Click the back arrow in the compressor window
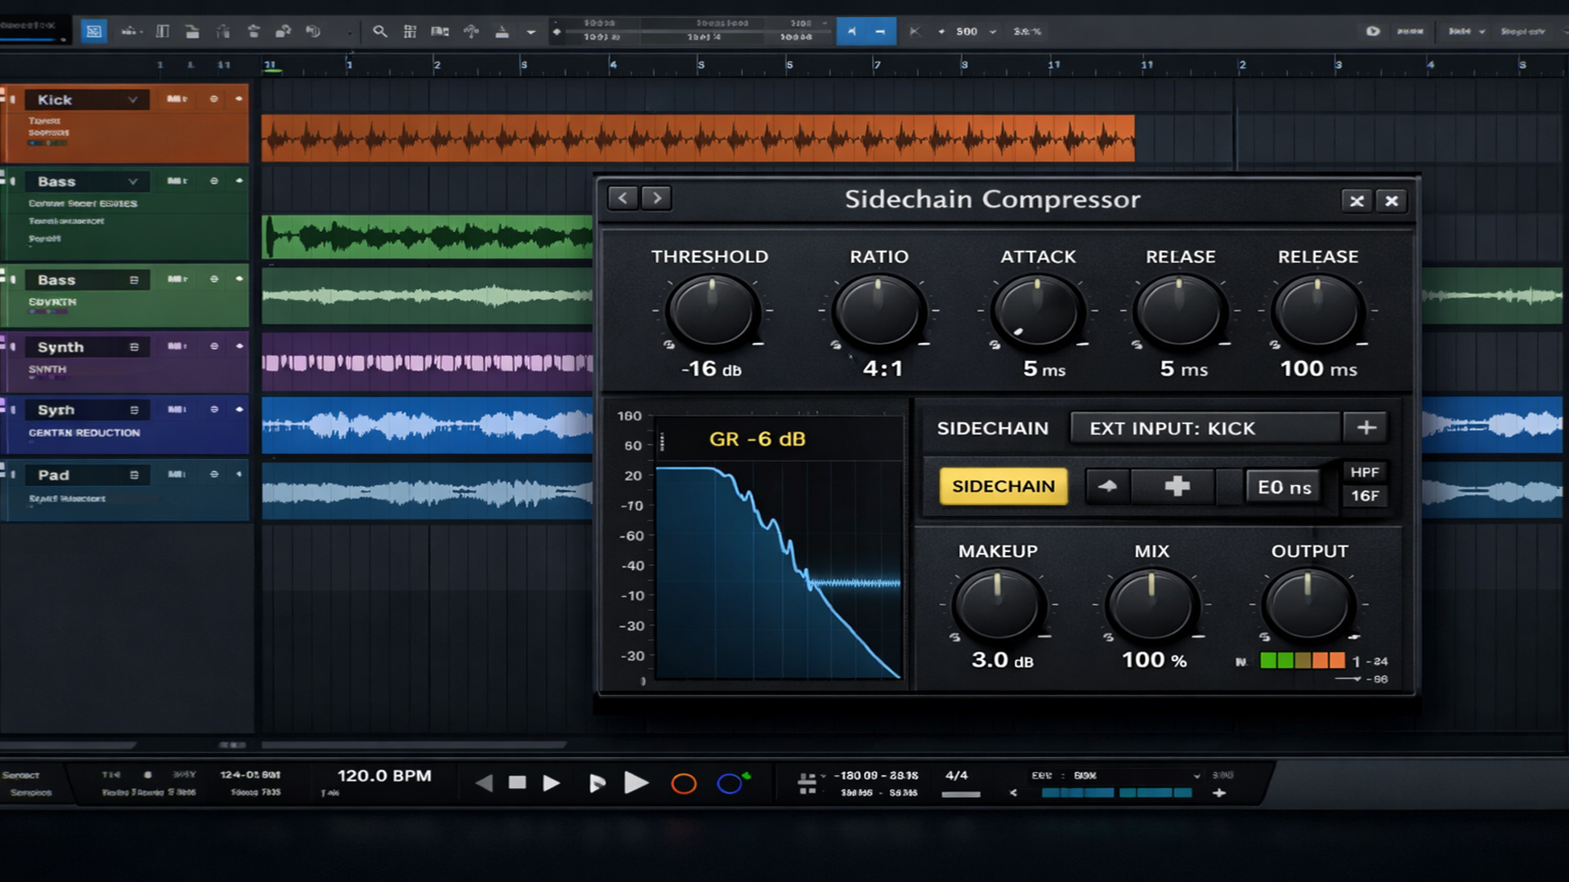This screenshot has height=882, width=1569. click(623, 198)
